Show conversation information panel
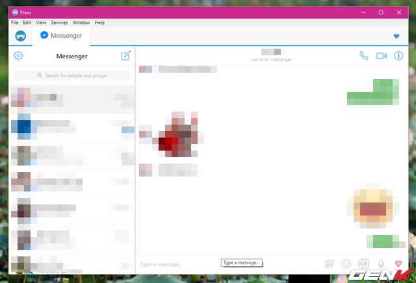 399,56
